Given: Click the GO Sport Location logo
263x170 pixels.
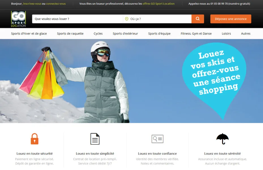Looking at the screenshot, I should point(18,19).
